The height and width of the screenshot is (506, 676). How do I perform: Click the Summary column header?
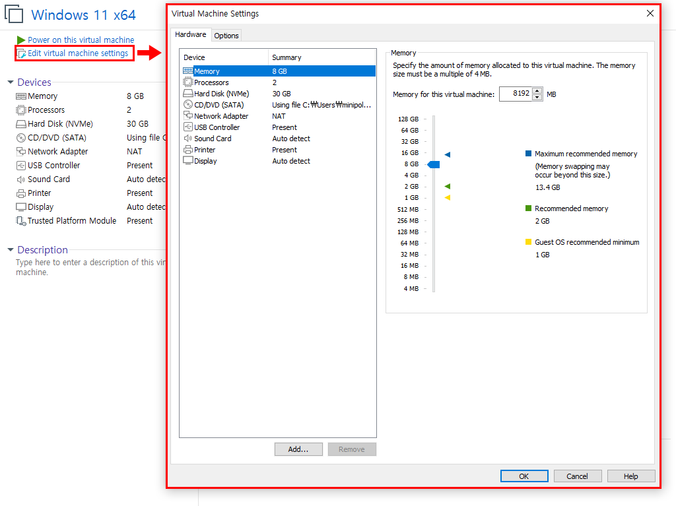(321, 57)
